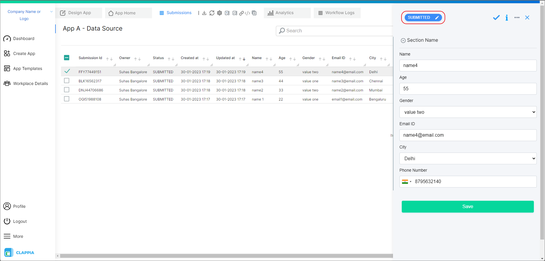The height and width of the screenshot is (261, 545).
Task: Sort table by Created at arrows
Action: click(x=206, y=59)
